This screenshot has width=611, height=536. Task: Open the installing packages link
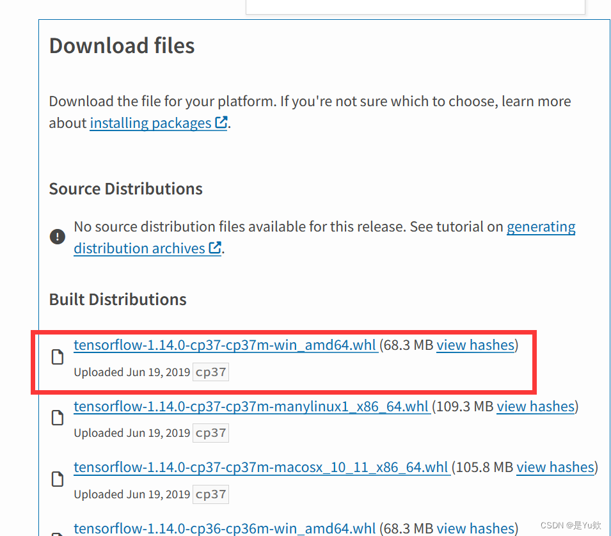tap(150, 122)
